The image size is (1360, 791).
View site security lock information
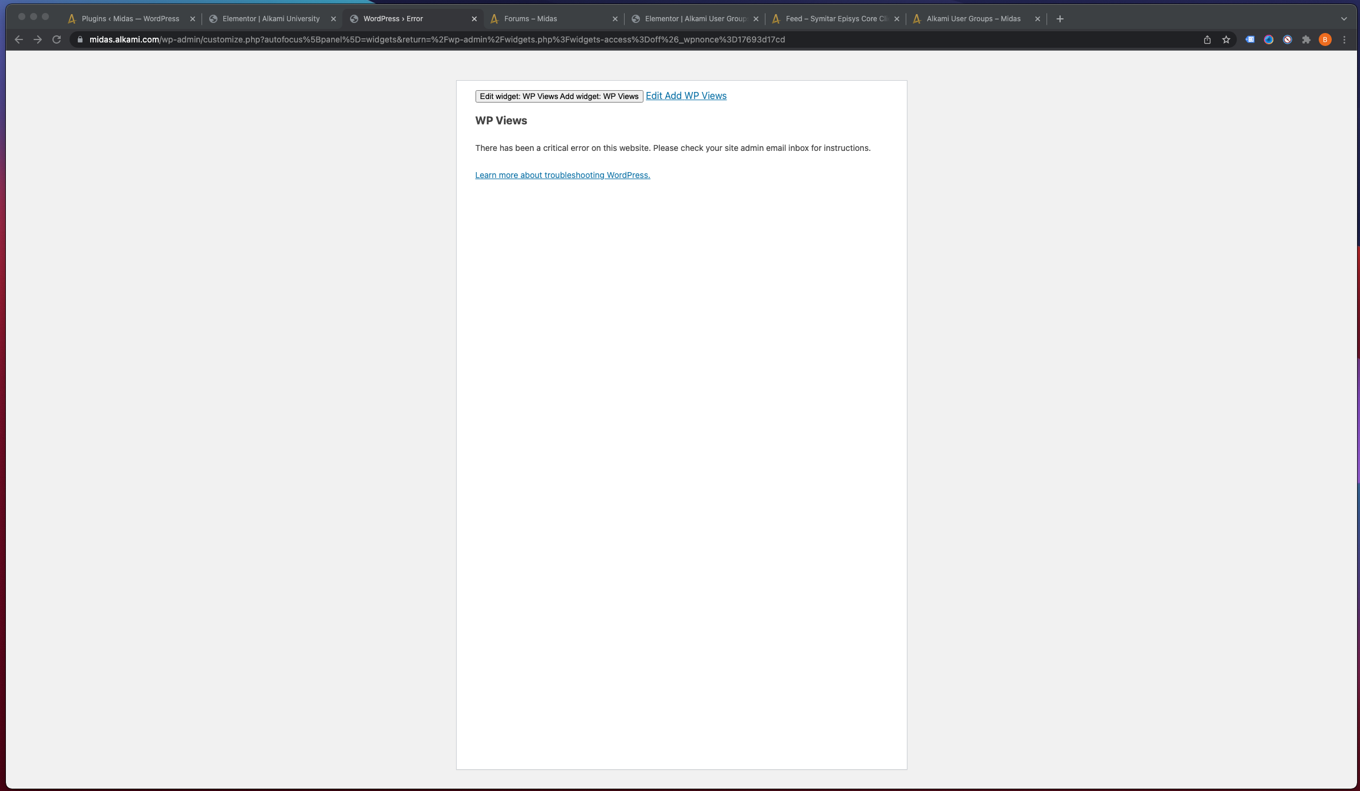coord(80,39)
